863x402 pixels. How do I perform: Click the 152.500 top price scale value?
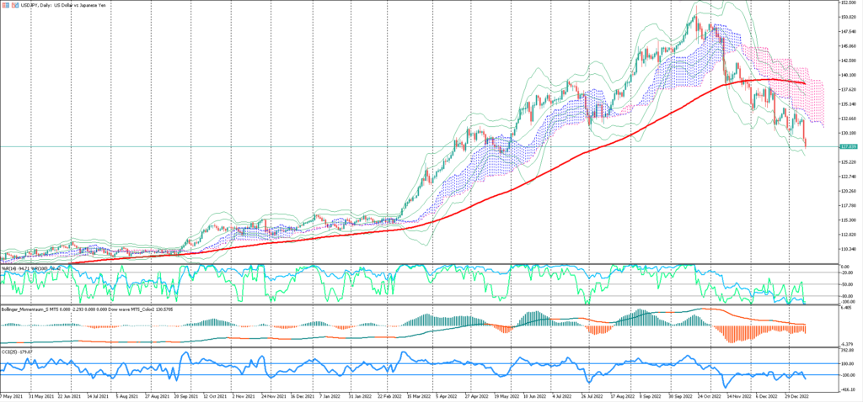tap(847, 3)
